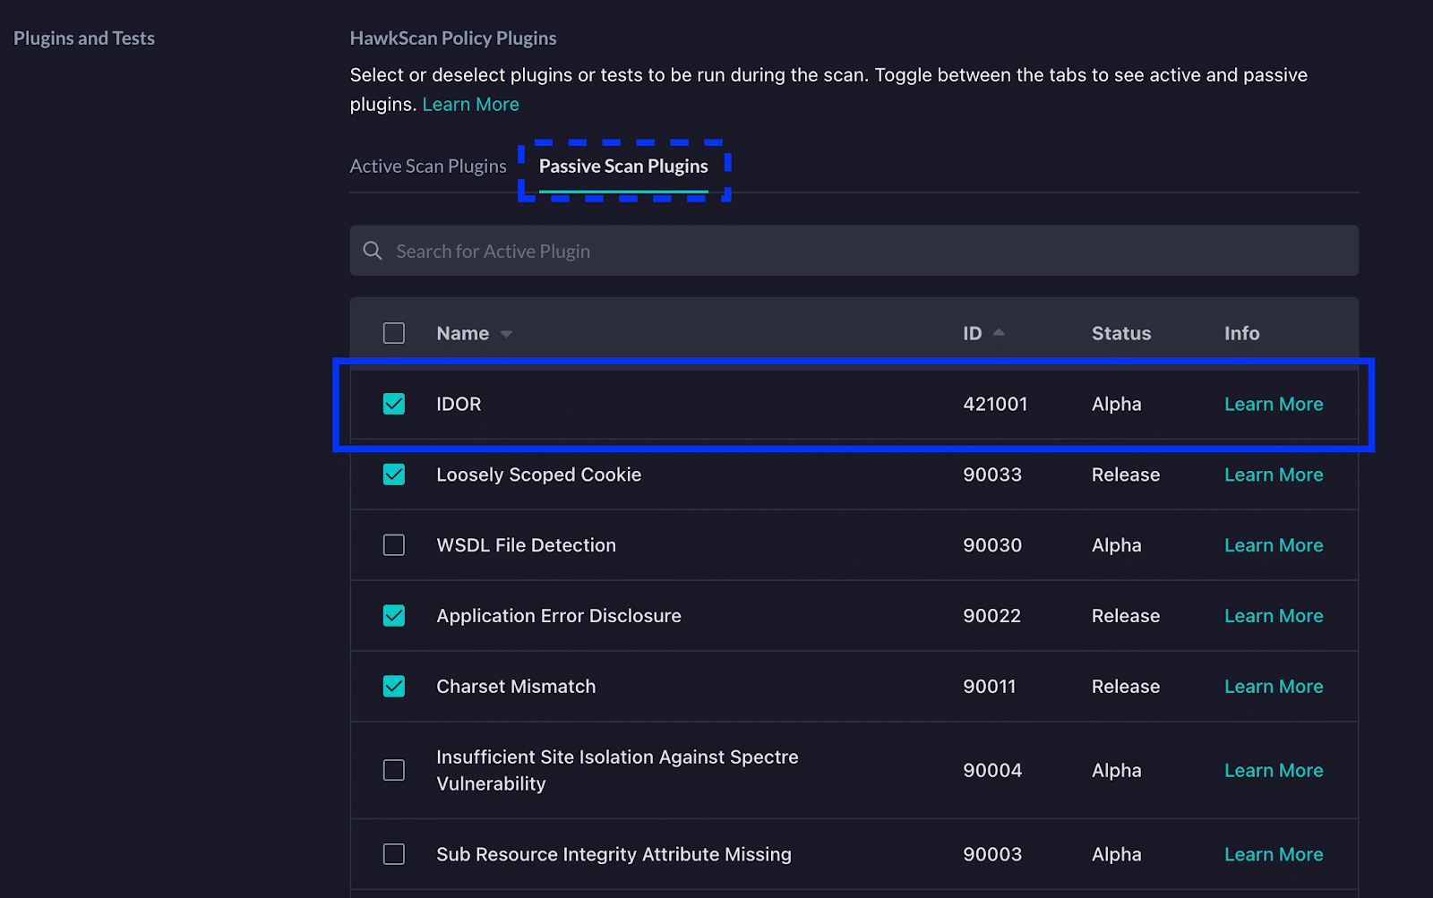The width and height of the screenshot is (1433, 898).
Task: Sort by ID column arrow
Action: [999, 332]
